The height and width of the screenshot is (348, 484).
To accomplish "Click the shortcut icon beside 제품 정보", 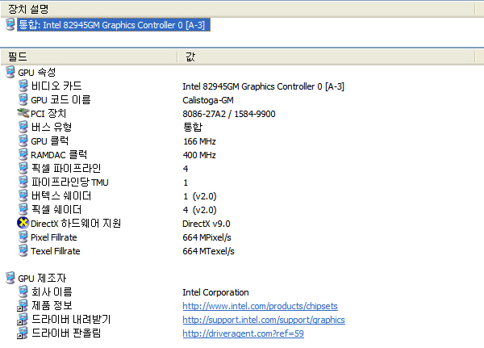I will pyautogui.click(x=23, y=305).
